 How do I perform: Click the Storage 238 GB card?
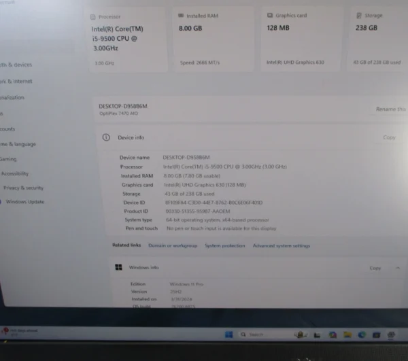(377, 39)
